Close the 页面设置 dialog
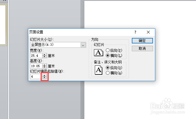Screen dimensions: 196x119 [x=148, y=32]
